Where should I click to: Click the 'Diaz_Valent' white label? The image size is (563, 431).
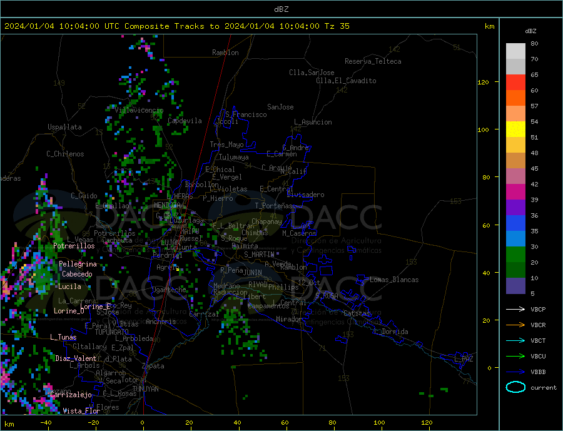click(x=76, y=358)
